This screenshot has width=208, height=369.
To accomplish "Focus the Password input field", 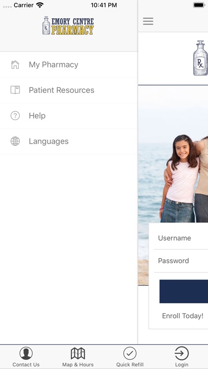I will pyautogui.click(x=181, y=261).
